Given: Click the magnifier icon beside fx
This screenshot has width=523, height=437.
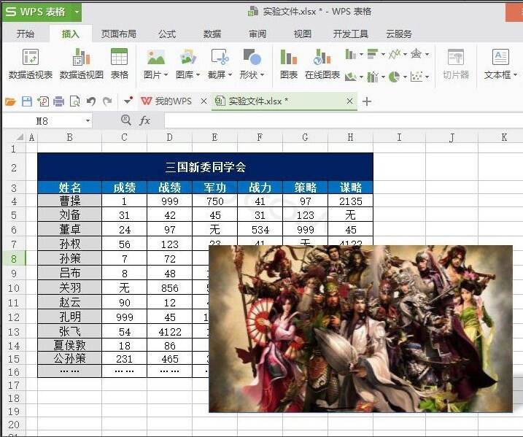Looking at the screenshot, I should point(125,120).
